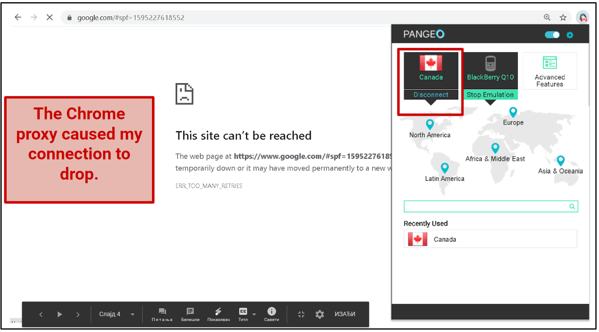Expand the captions options arrow
This screenshot has width=599, height=332.
254,315
